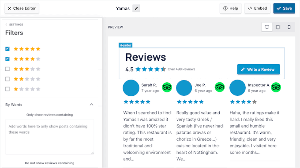Viewport: 300px width, 168px height.
Task: Click 'Do not show reviews containing' label
Action: pos(49,163)
